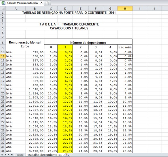Insert a new worksheet icon
The width and height of the screenshot is (168, 157).
tap(68, 155)
